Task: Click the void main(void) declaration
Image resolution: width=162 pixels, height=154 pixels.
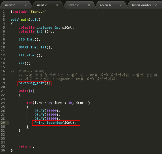Action: [x=25, y=20]
